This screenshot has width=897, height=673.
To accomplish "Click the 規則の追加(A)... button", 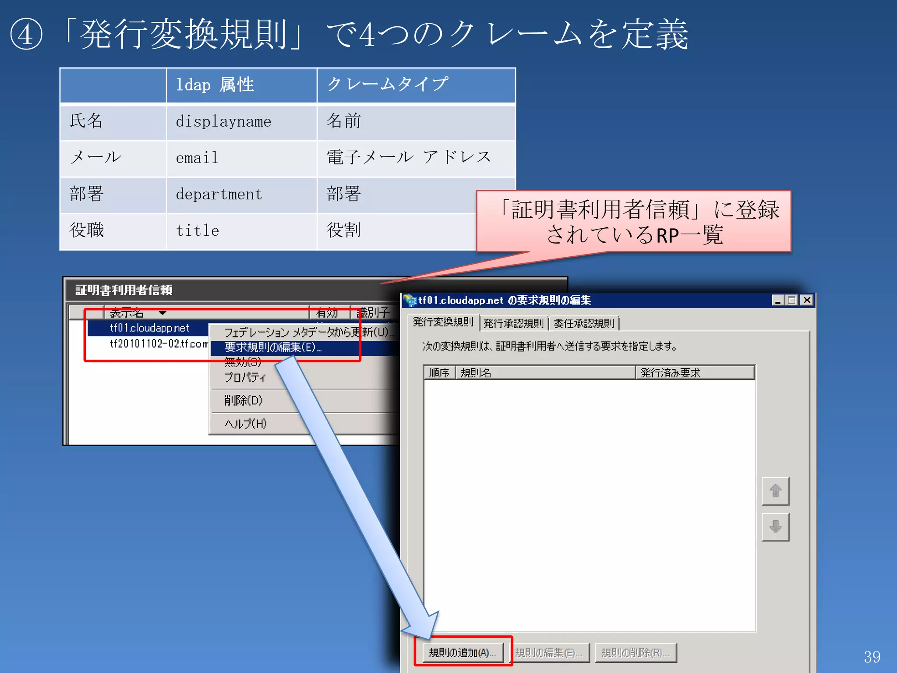I will pos(463,652).
